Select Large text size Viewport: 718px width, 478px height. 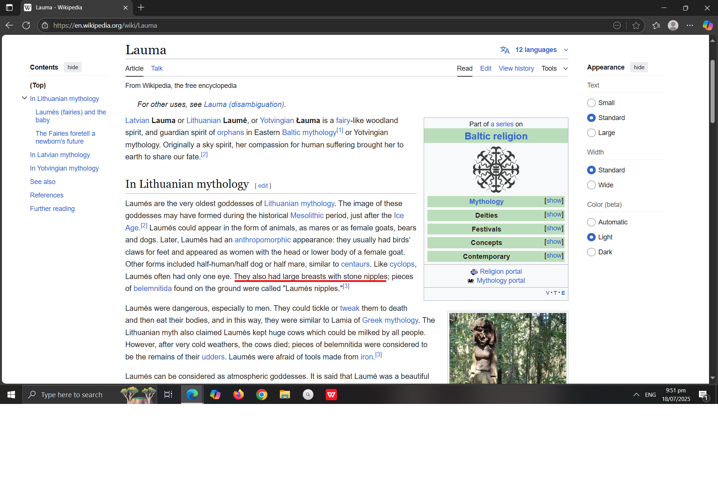(591, 133)
